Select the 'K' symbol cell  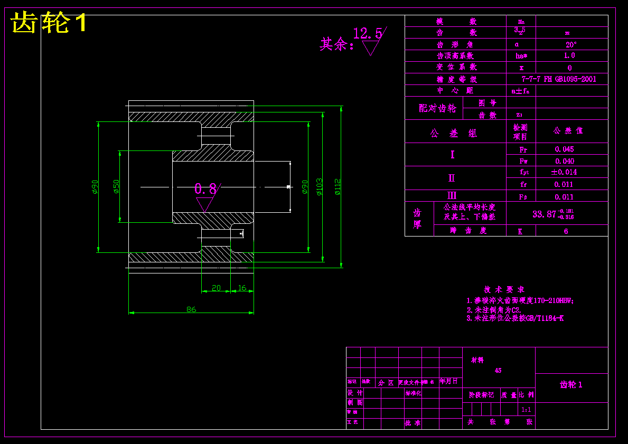pos(520,231)
